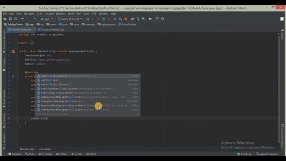Expand the folded import block

tap(31, 43)
